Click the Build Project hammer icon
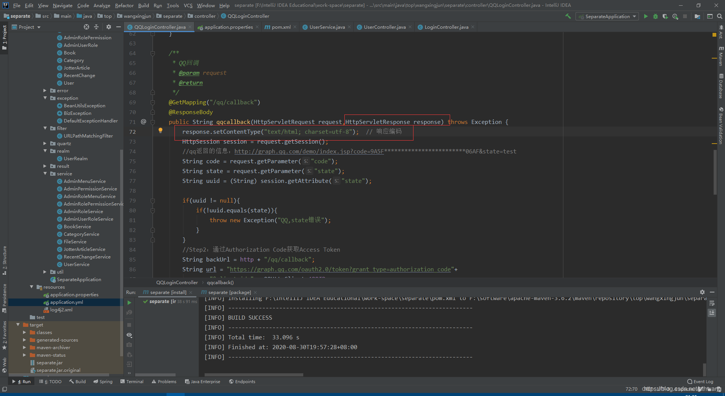This screenshot has height=396, width=725. pyautogui.click(x=568, y=16)
